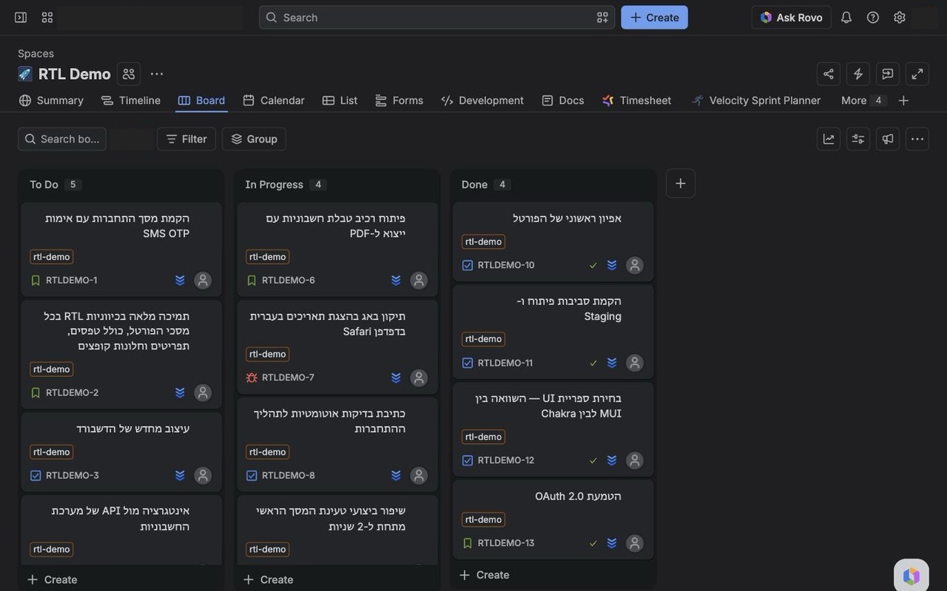947x591 pixels.
Task: Click the blue Create button in top bar
Action: 655,17
